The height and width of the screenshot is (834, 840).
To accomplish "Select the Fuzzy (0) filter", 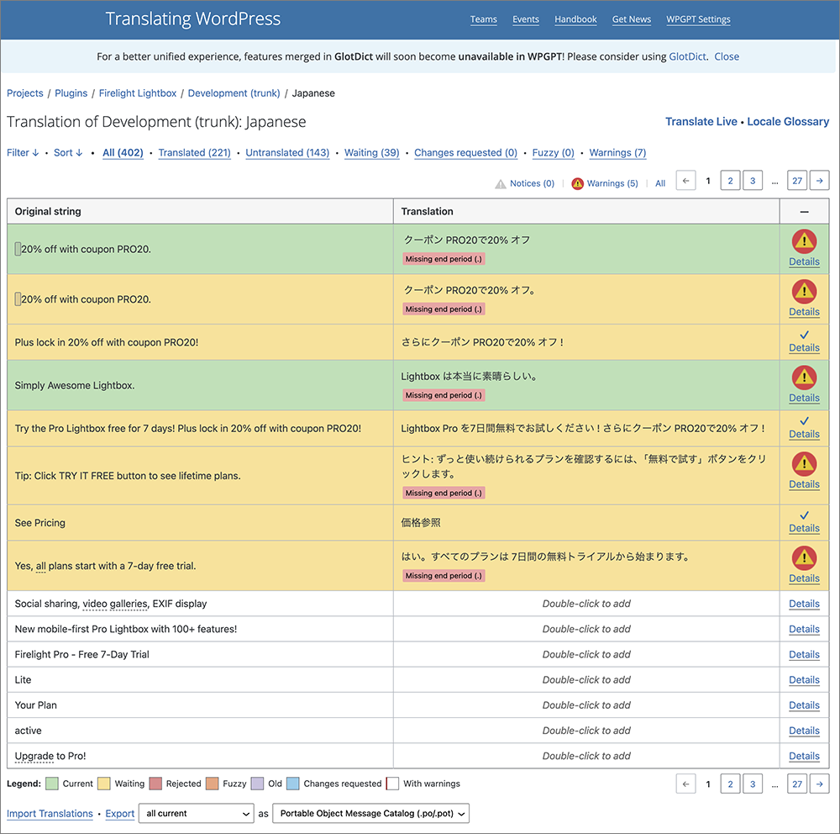I will coord(553,152).
